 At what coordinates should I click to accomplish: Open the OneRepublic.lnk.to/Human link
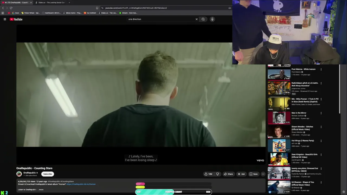point(81,184)
